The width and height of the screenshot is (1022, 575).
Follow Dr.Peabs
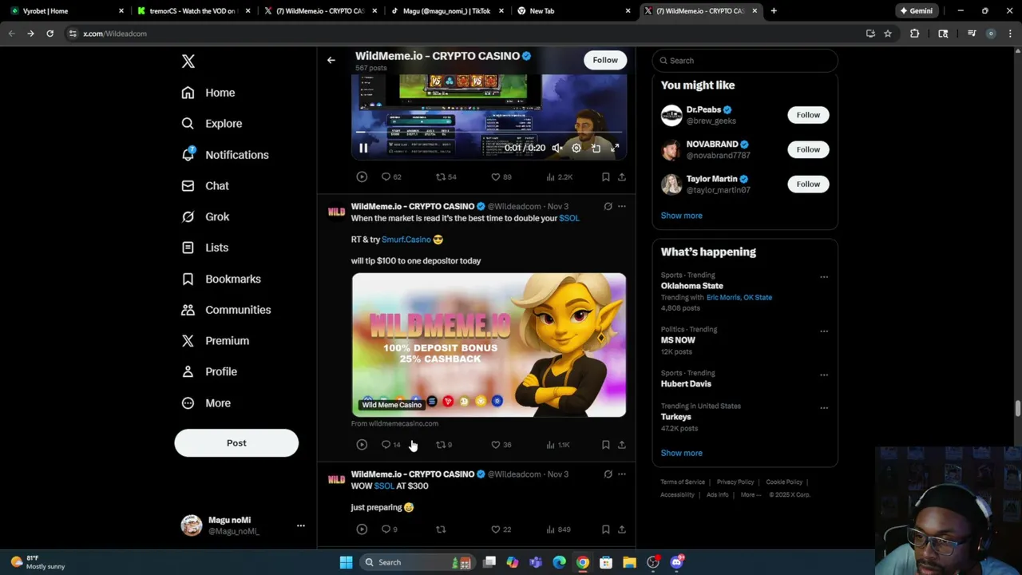point(808,115)
